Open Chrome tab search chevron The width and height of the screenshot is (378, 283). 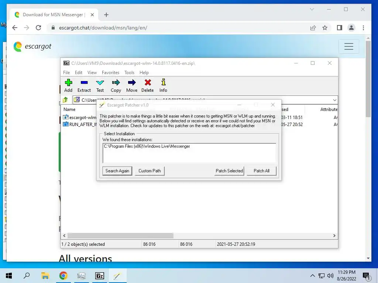[x=312, y=9]
